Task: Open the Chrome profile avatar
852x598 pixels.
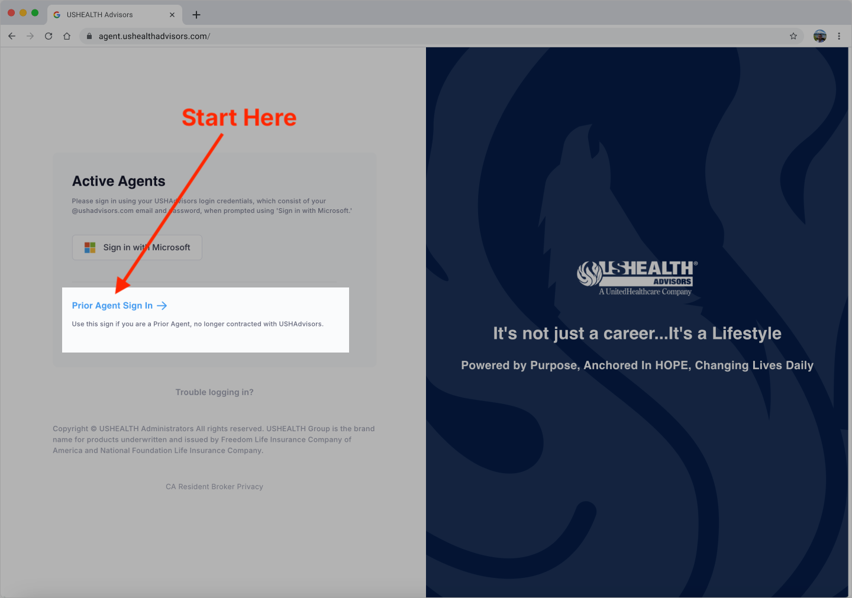Action: pos(820,36)
